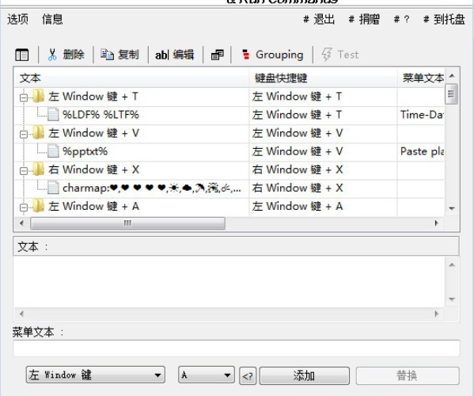Collapse the 左 Window 键 + V group
Image resolution: width=474 pixels, height=396 pixels.
[24, 135]
